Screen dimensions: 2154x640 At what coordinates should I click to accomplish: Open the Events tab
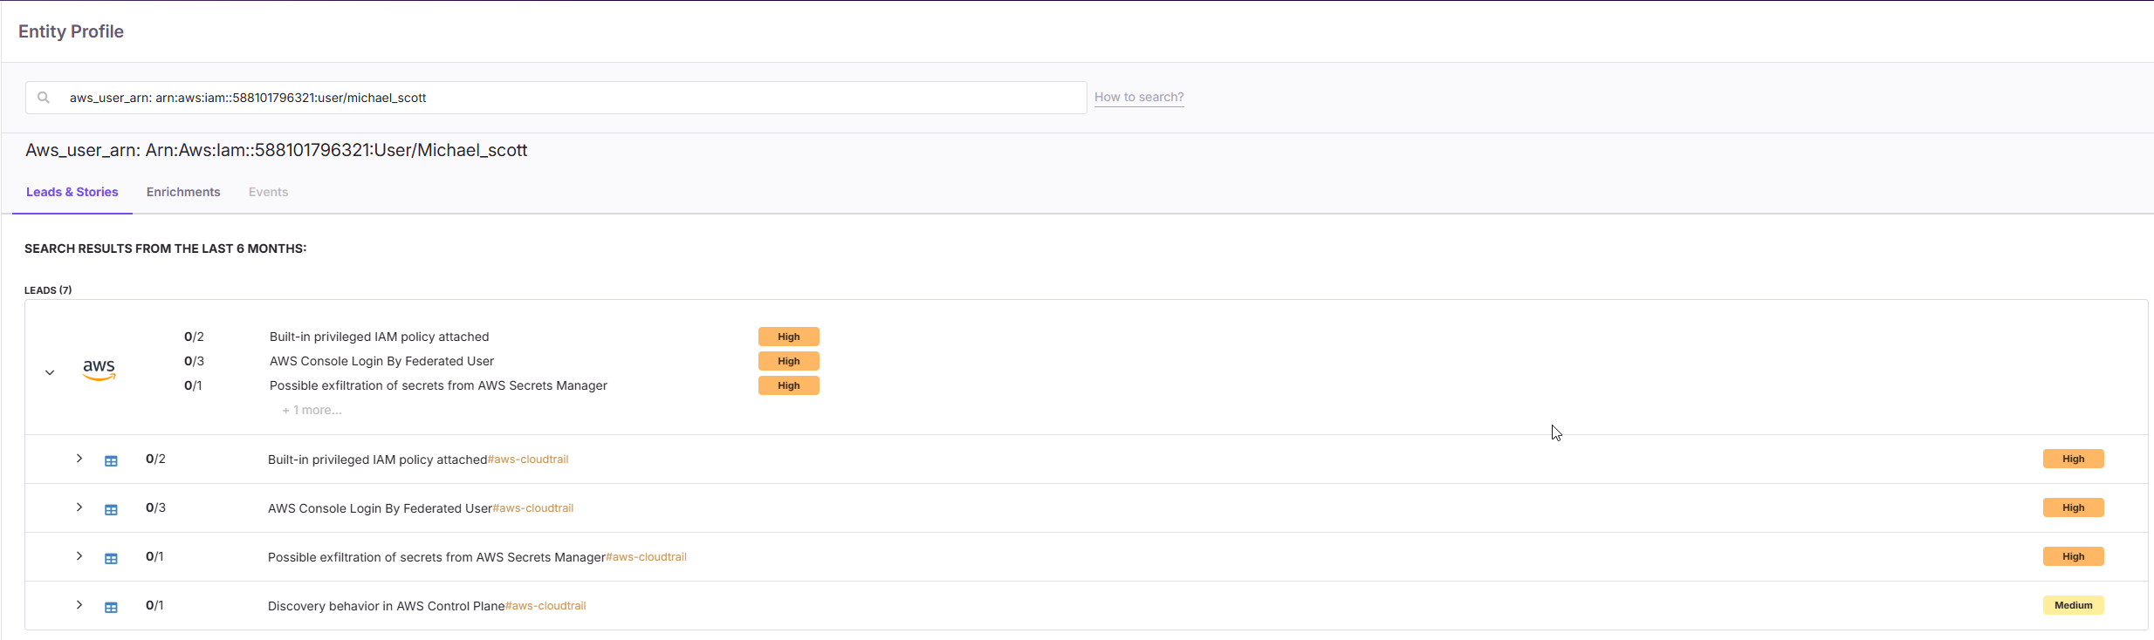point(268,192)
